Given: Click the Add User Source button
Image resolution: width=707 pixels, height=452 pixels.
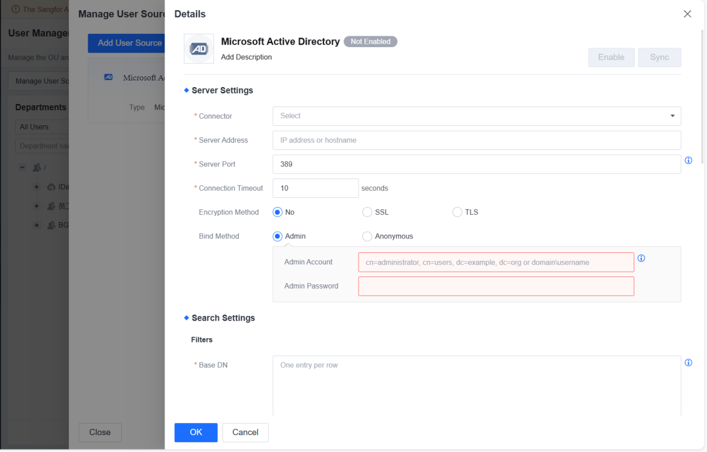Looking at the screenshot, I should (x=126, y=43).
